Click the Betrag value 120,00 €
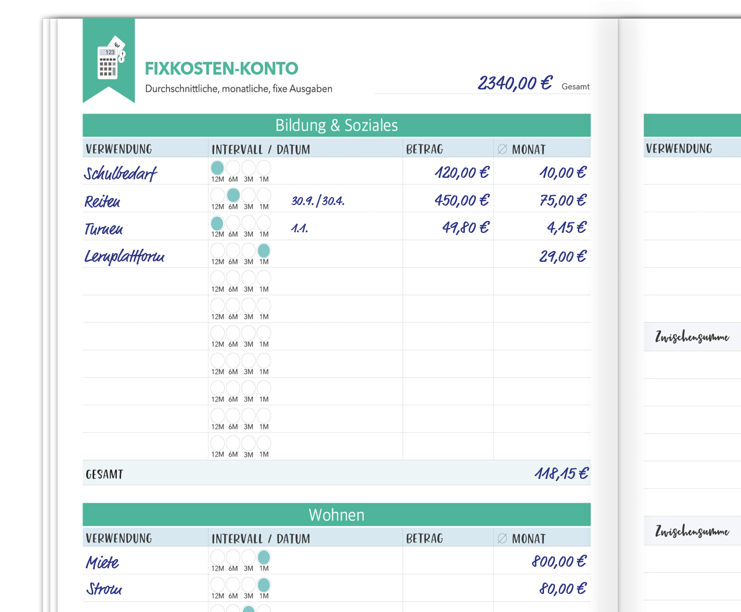 462,173
